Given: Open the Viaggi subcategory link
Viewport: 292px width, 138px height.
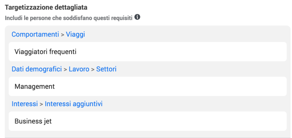Looking at the screenshot, I should 75,34.
